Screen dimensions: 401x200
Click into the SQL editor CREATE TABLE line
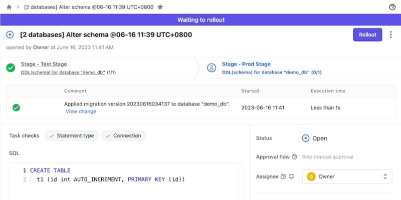pos(50,170)
